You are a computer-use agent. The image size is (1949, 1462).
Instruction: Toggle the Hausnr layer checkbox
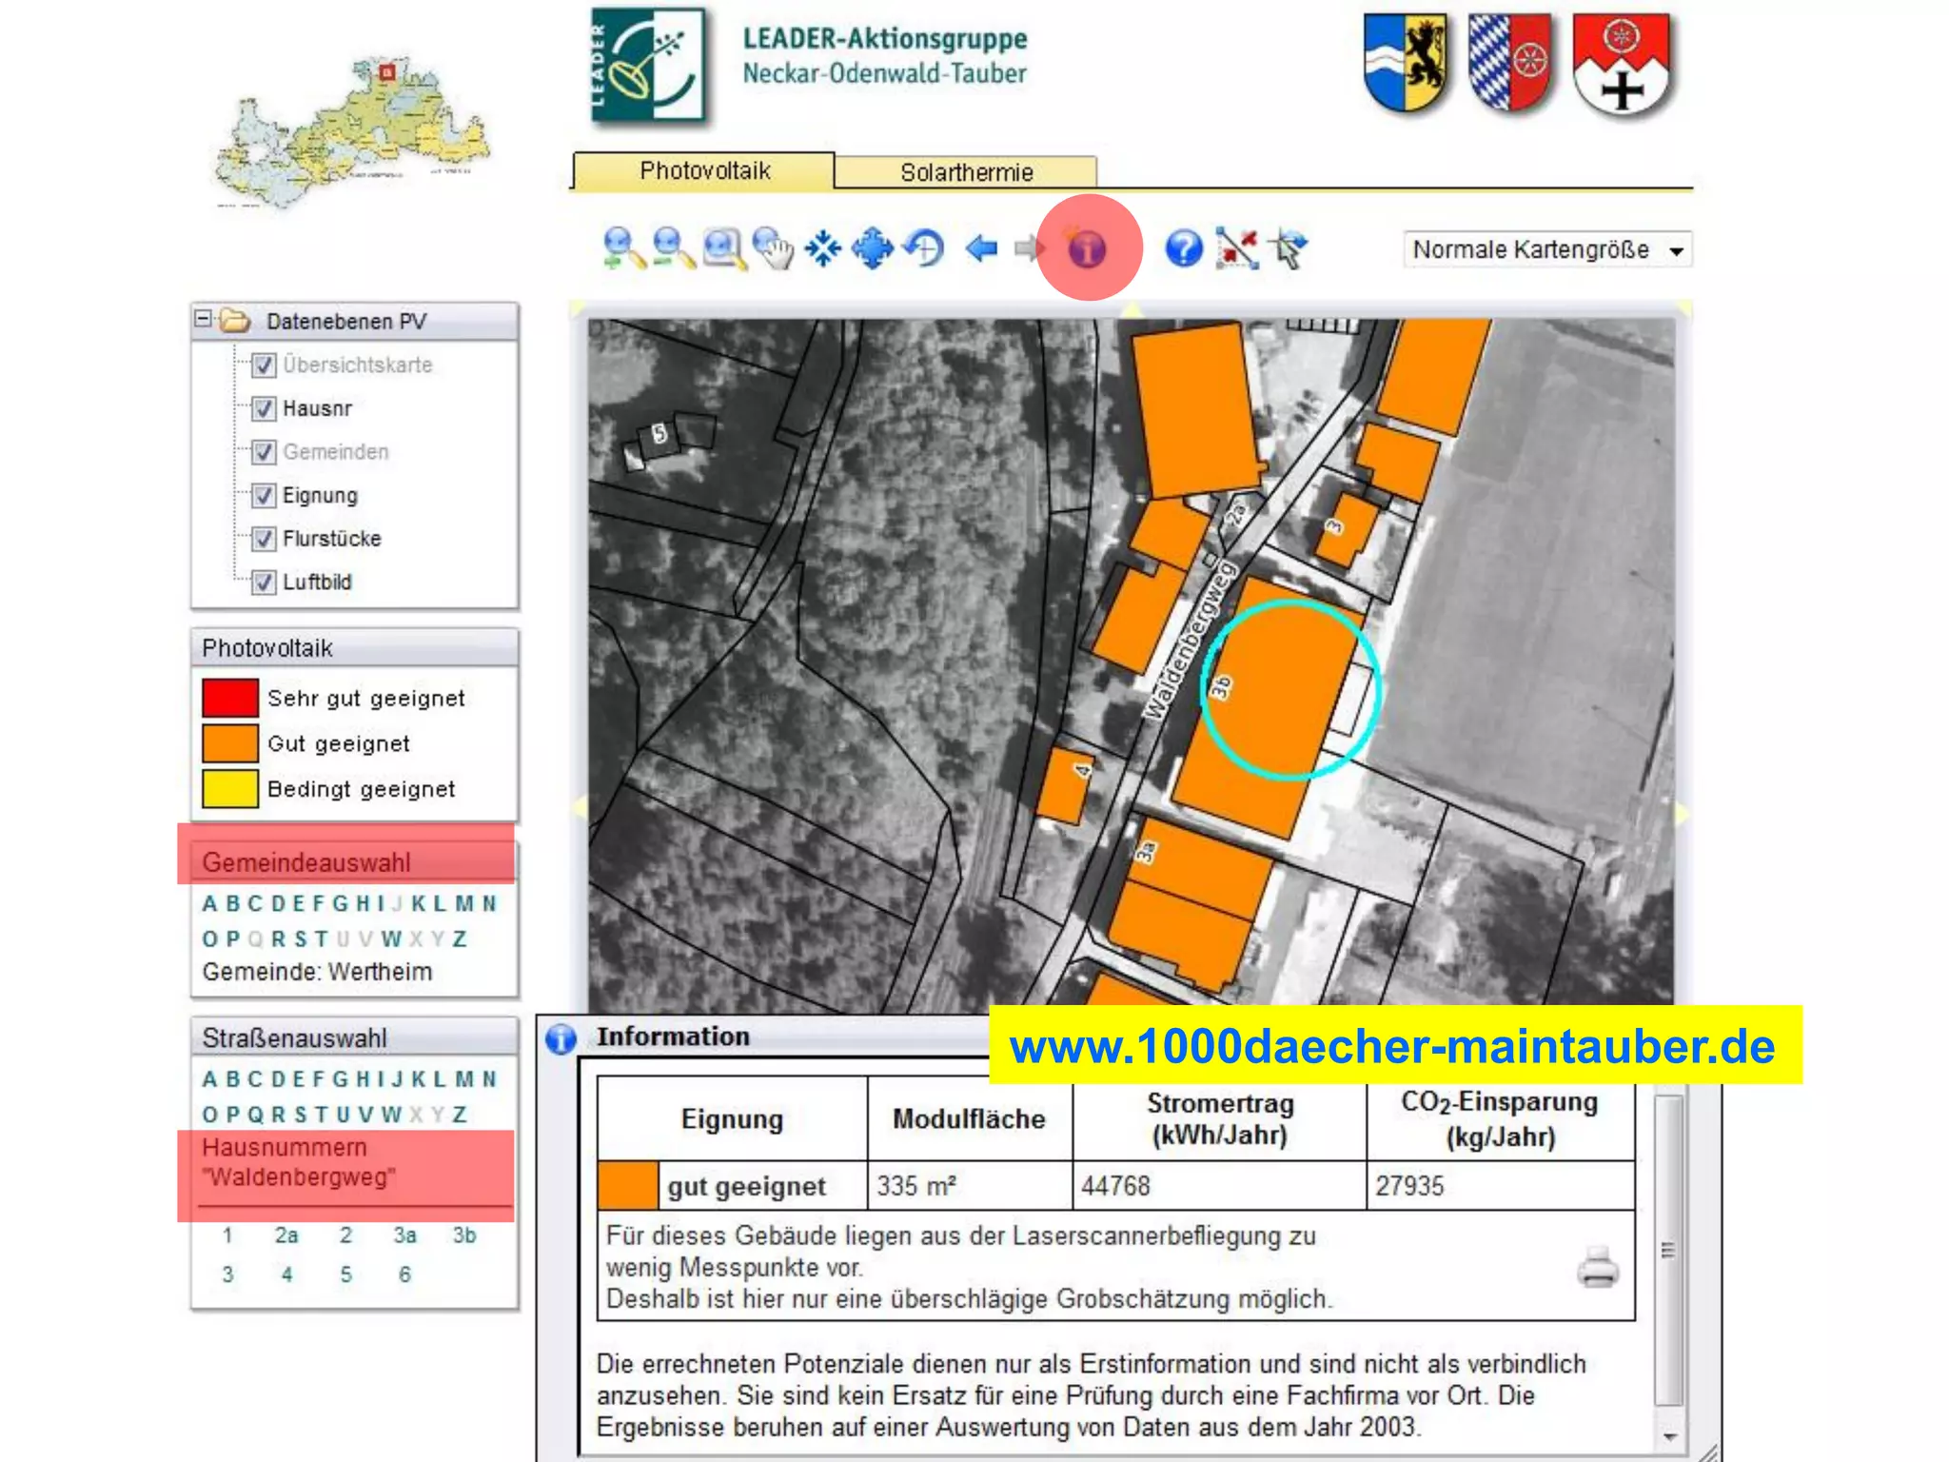click(264, 409)
